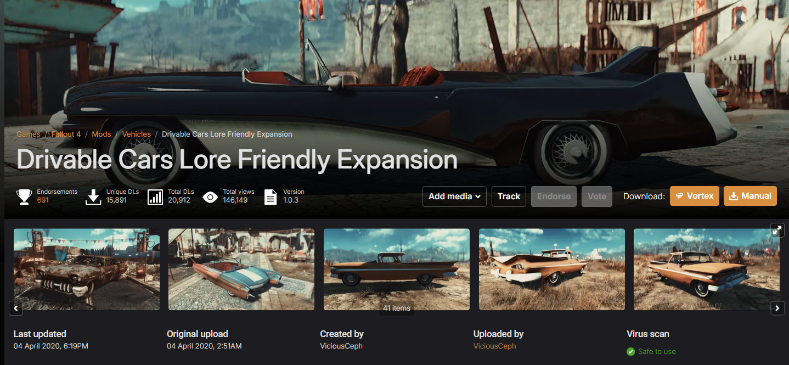789x365 pixels.
Task: Open the Fallout 4 breadcrumb link
Action: 66,134
